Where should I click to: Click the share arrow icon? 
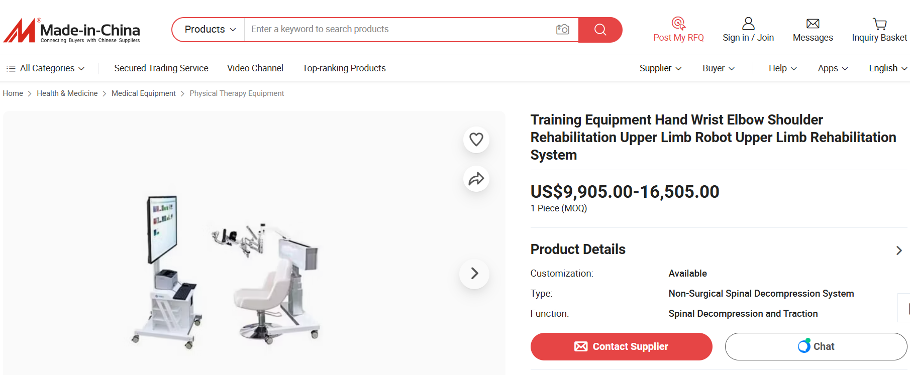(476, 179)
